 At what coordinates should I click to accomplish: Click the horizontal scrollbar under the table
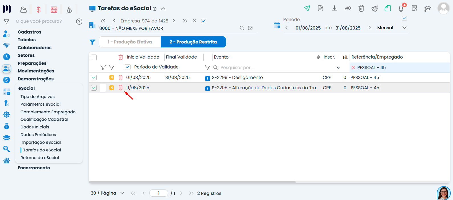tap(192, 182)
